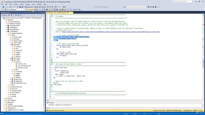Click the Paste clipboard icon
Viewport: 205px width, 115px height.
tap(53, 7)
